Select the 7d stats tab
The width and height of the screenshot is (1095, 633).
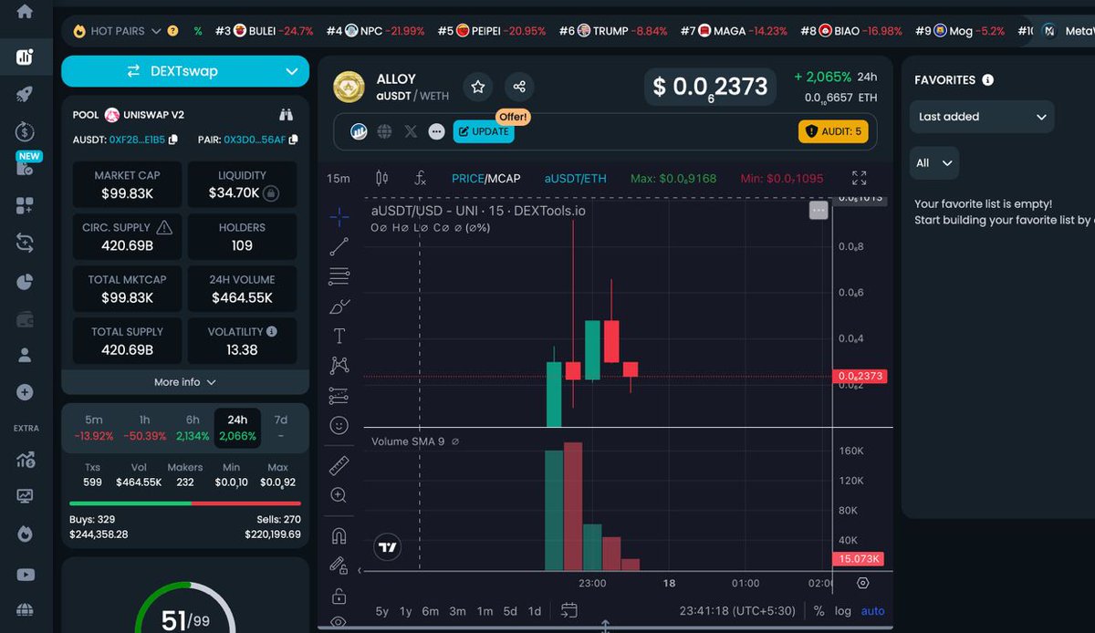click(281, 428)
